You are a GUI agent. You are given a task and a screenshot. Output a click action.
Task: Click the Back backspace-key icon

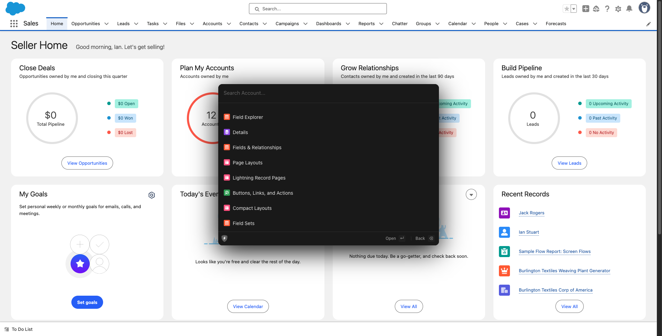[x=431, y=238]
